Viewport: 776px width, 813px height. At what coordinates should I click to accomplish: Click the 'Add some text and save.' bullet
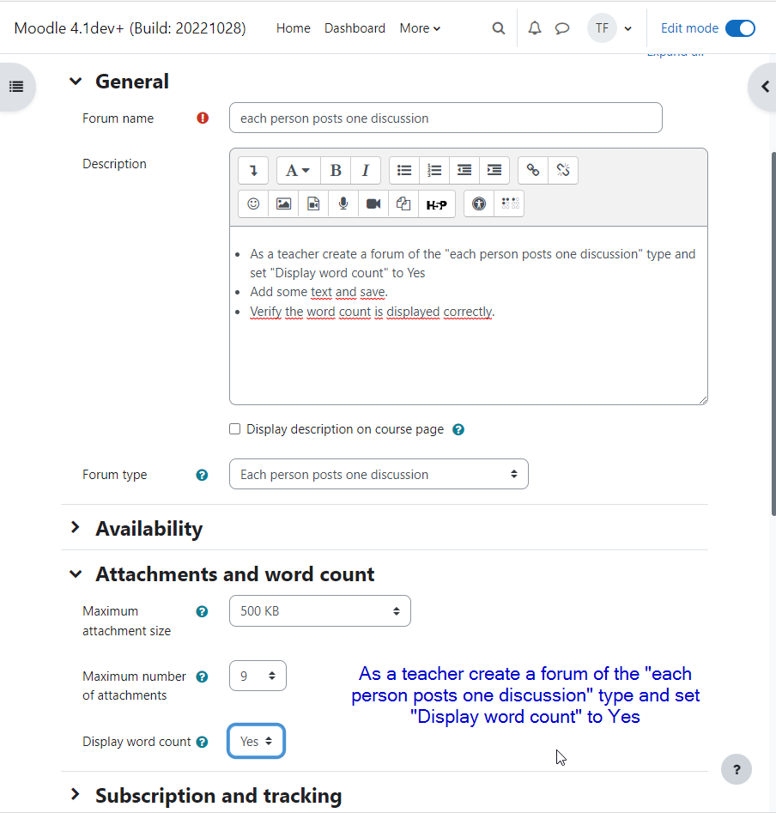pyautogui.click(x=318, y=292)
